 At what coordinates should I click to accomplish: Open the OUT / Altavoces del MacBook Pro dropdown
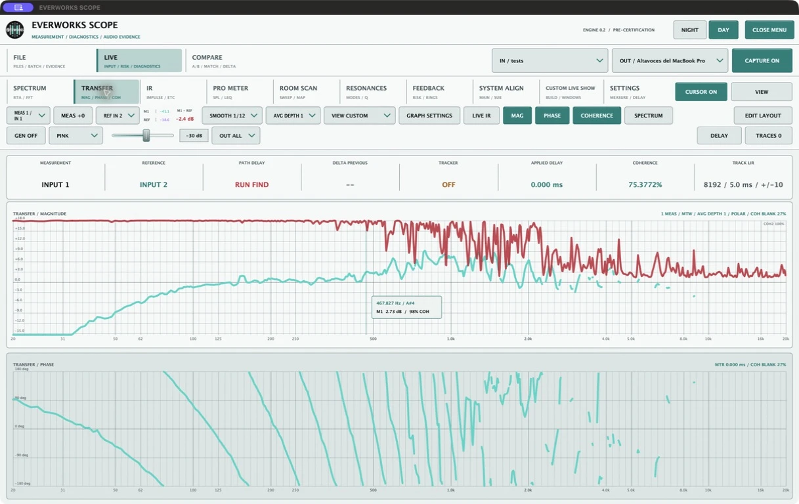(x=670, y=60)
